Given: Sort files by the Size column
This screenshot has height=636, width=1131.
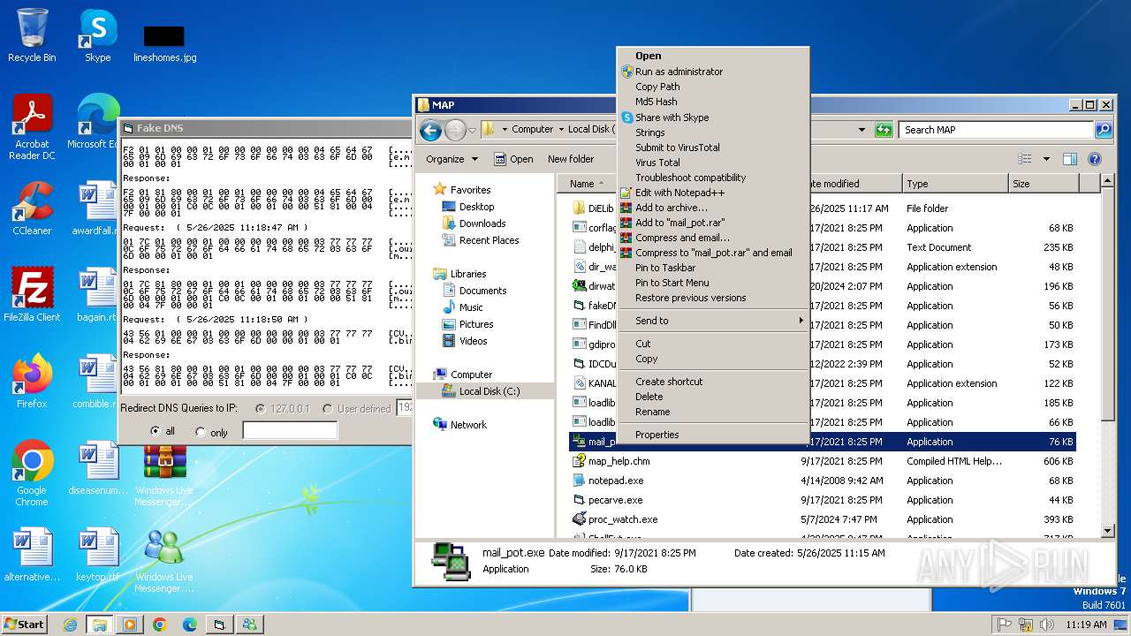Looking at the screenshot, I should point(1044,184).
